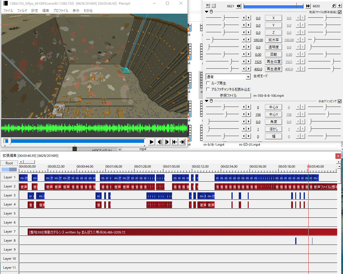This screenshot has width=343, height=274.
Task: Jump to the last frame of the video
Action: pos(182,142)
